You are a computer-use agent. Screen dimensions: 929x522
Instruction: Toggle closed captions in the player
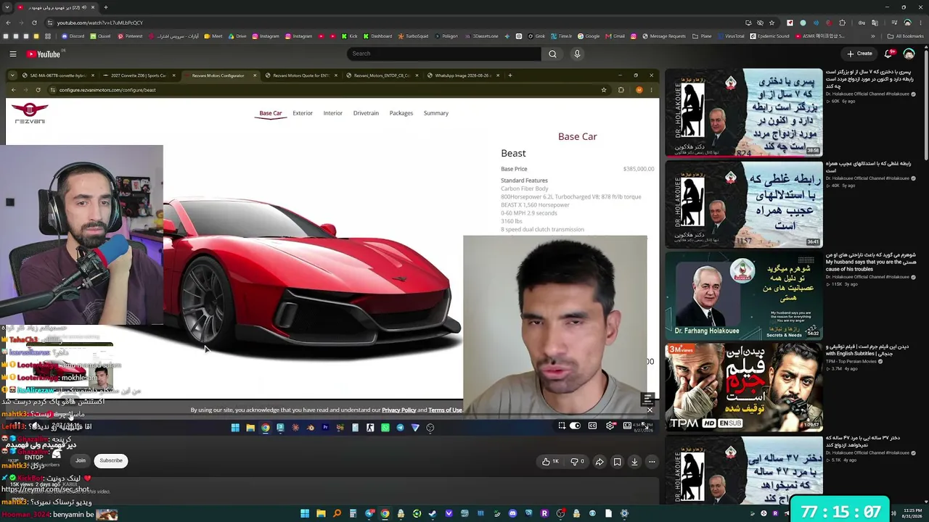[592, 426]
